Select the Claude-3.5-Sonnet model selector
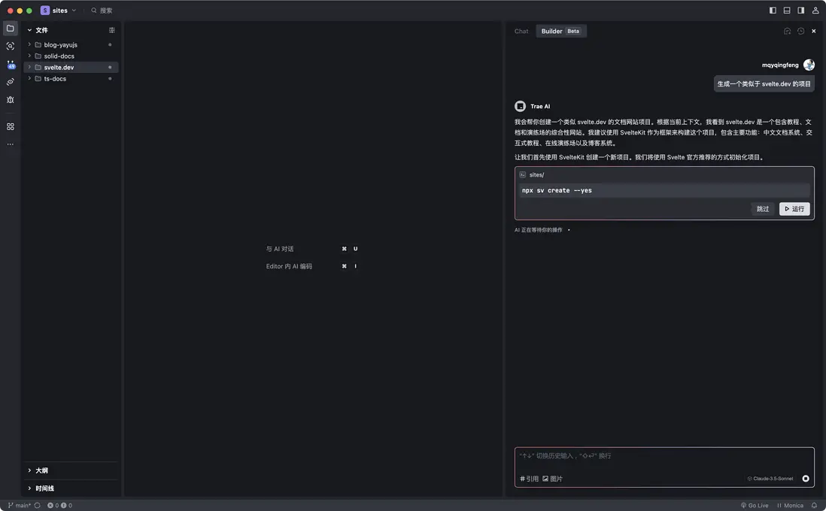826x511 pixels. 770,479
